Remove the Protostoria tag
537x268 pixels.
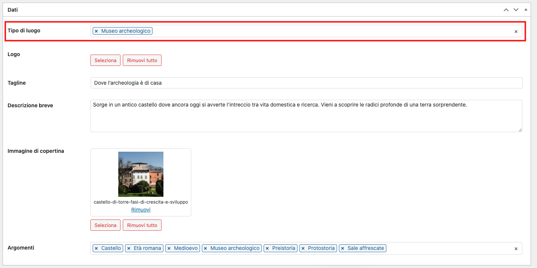pyautogui.click(x=303, y=248)
